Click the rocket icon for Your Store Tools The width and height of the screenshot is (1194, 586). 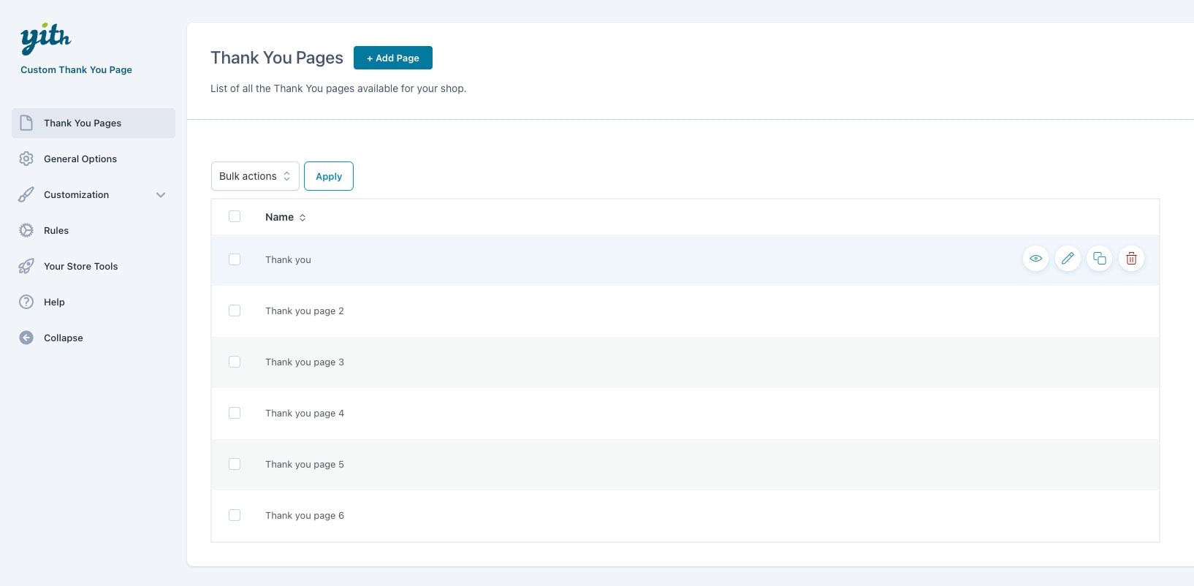[26, 266]
